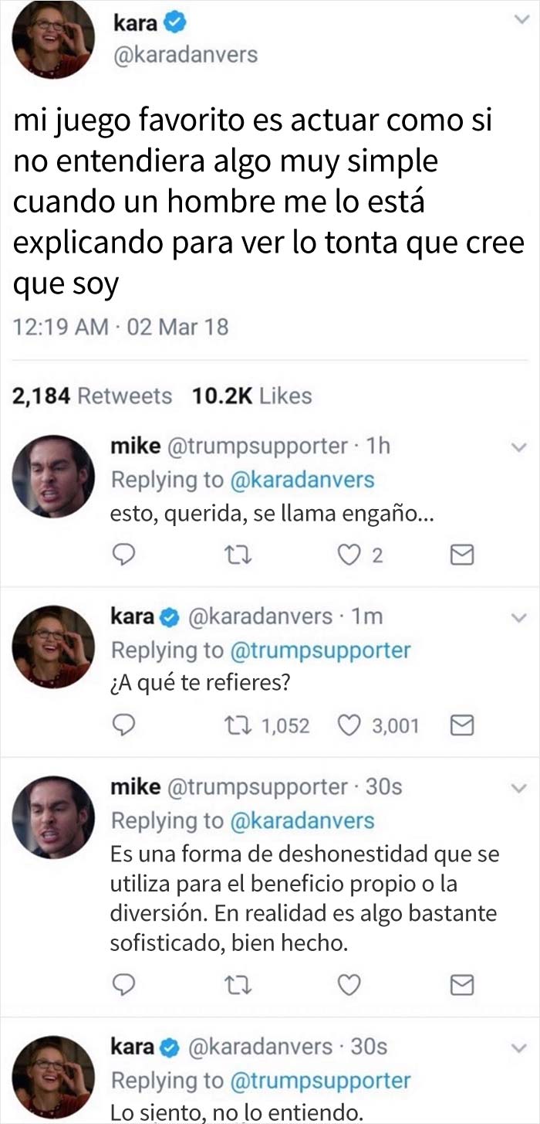540x1124 pixels.
Task: Like mike's tweet with 2 likes
Action: [351, 555]
